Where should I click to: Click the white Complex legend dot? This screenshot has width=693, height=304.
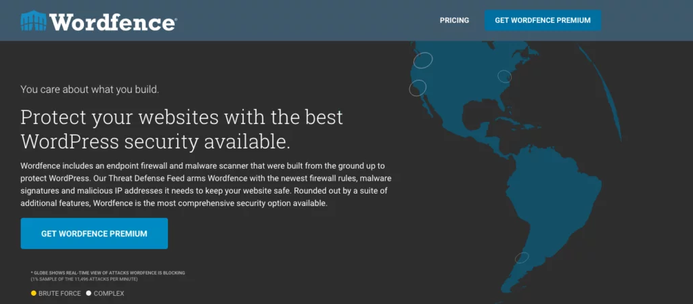pyautogui.click(x=89, y=293)
